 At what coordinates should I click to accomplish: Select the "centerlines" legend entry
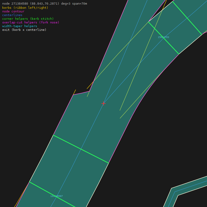click(12, 15)
